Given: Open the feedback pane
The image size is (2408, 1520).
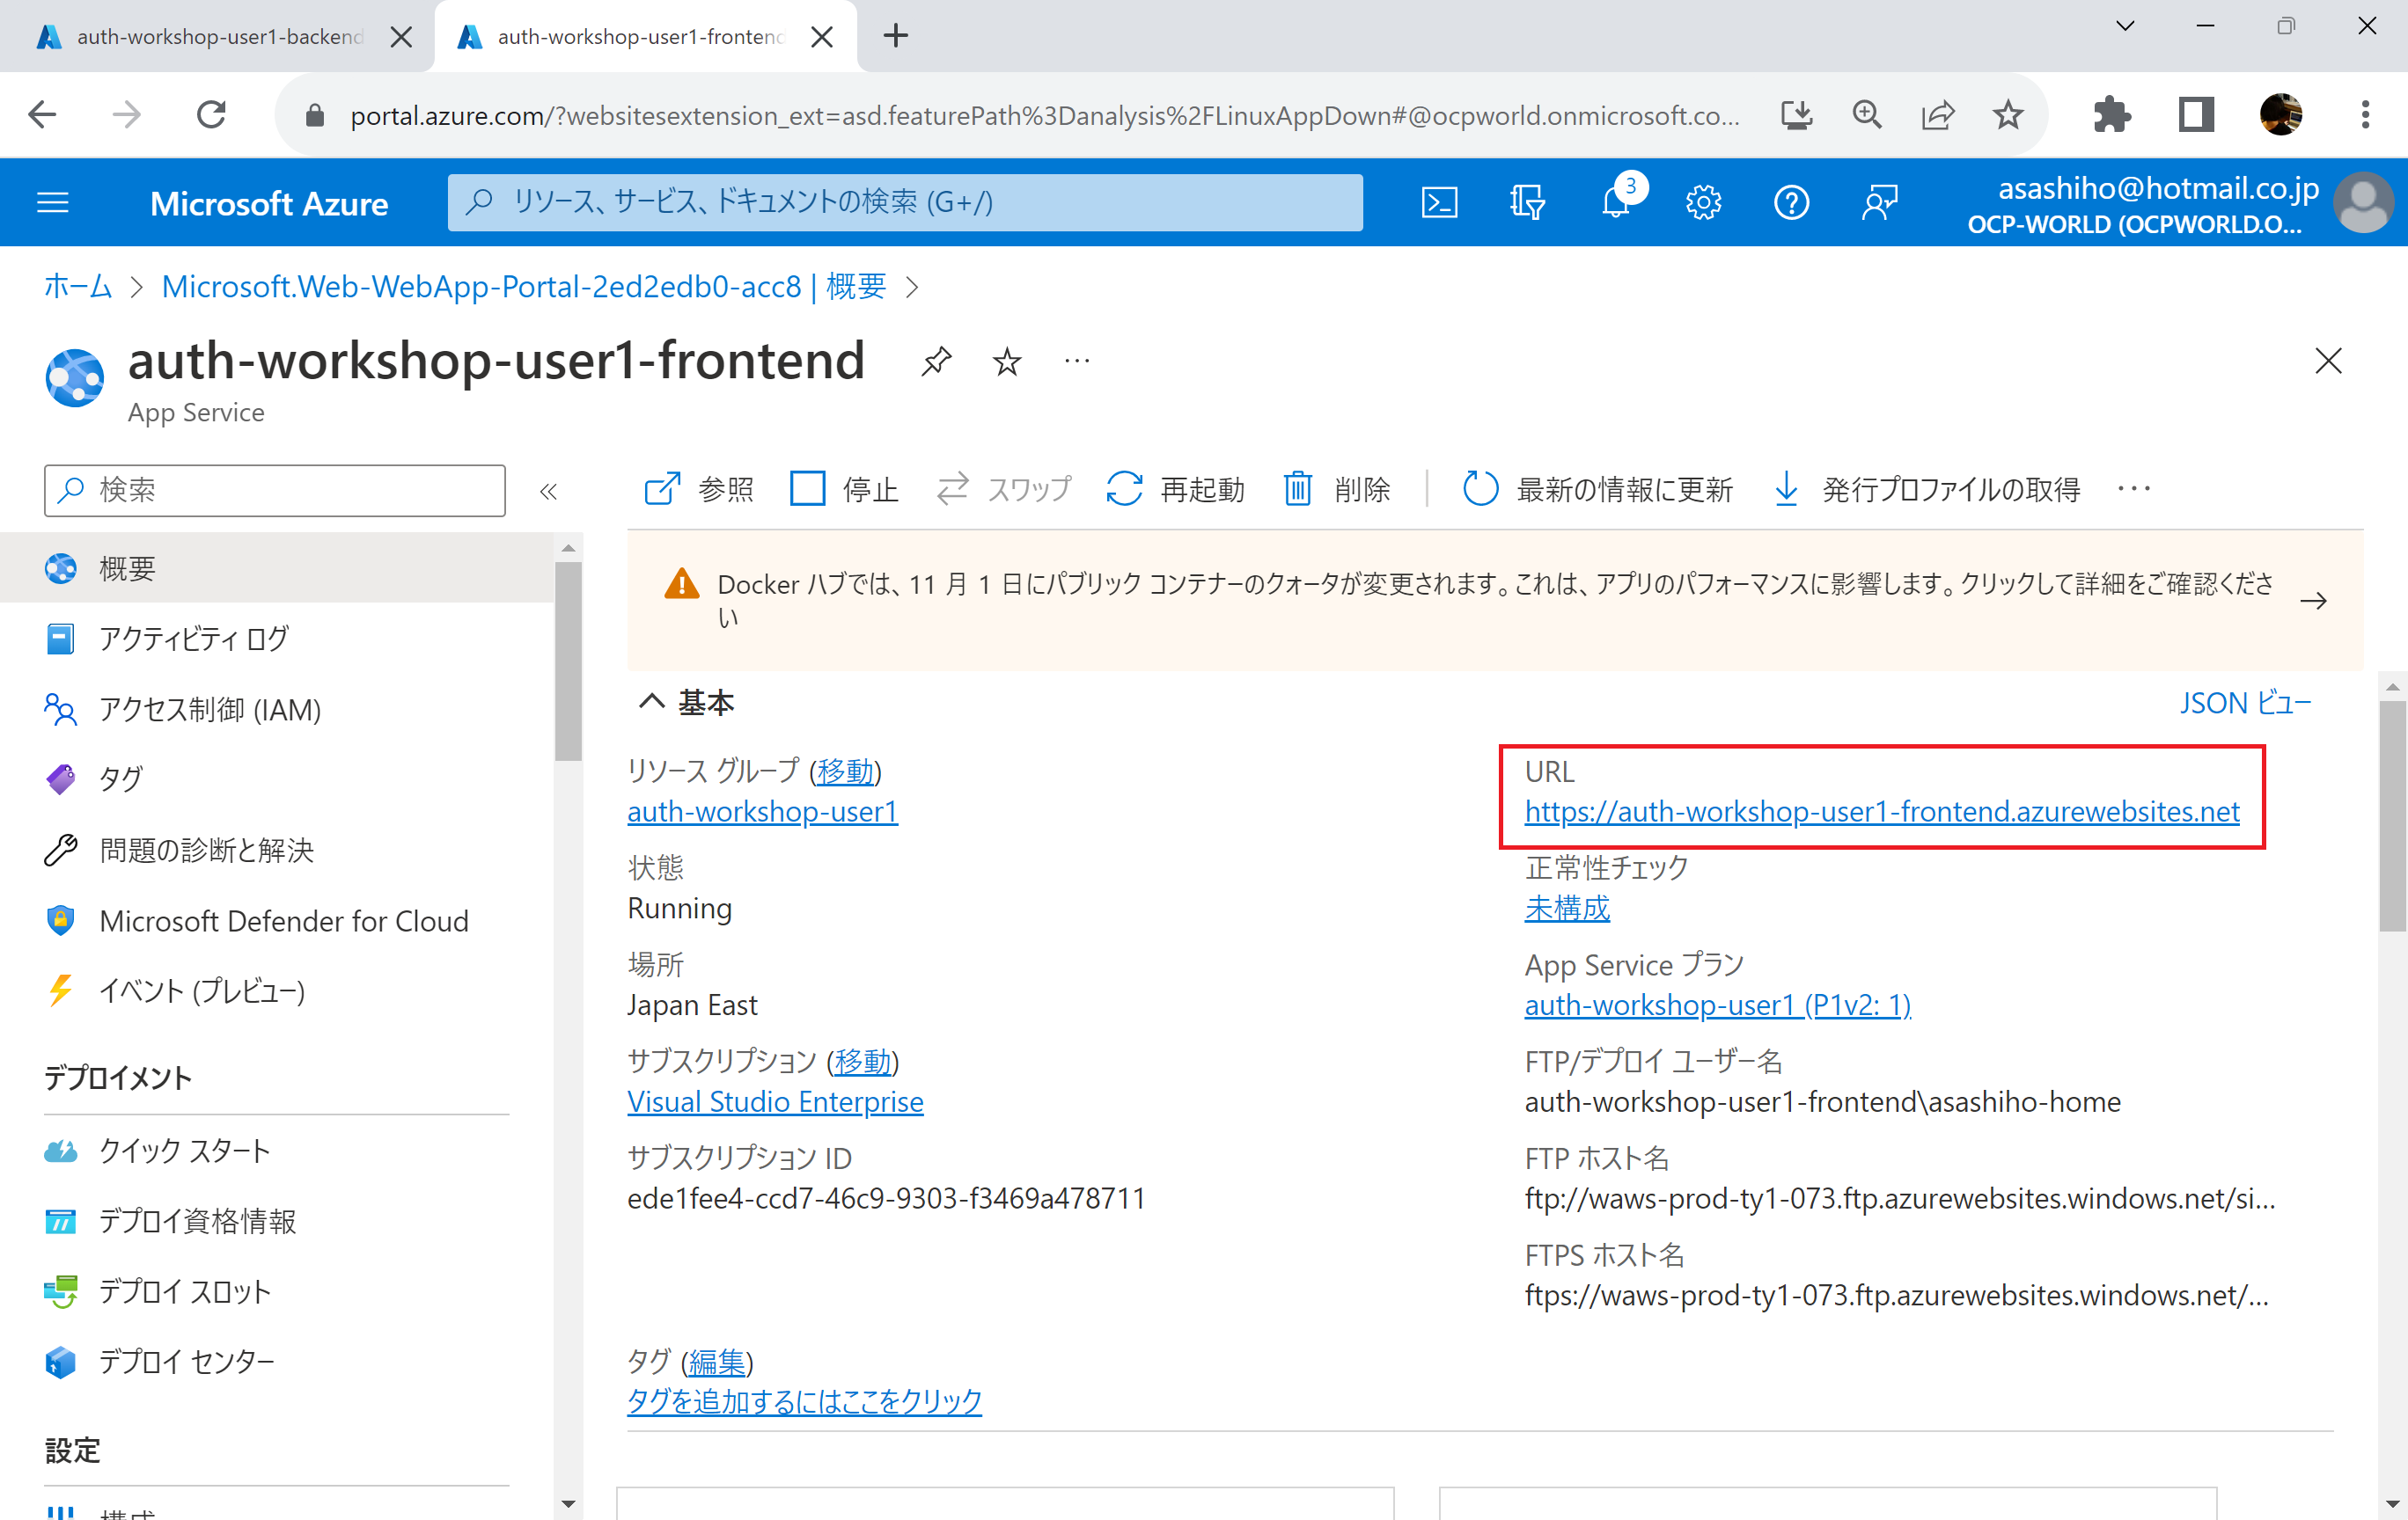Looking at the screenshot, I should click(1878, 201).
